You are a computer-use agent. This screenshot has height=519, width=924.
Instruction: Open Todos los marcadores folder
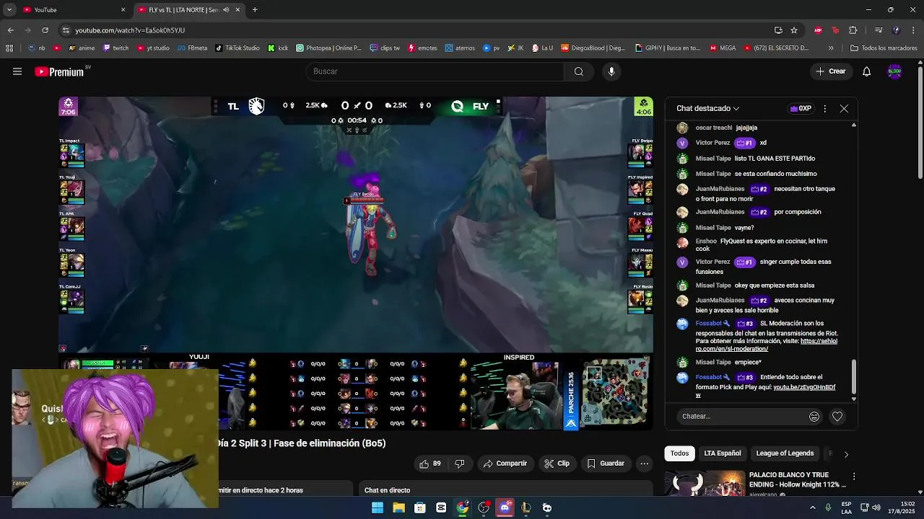(884, 48)
